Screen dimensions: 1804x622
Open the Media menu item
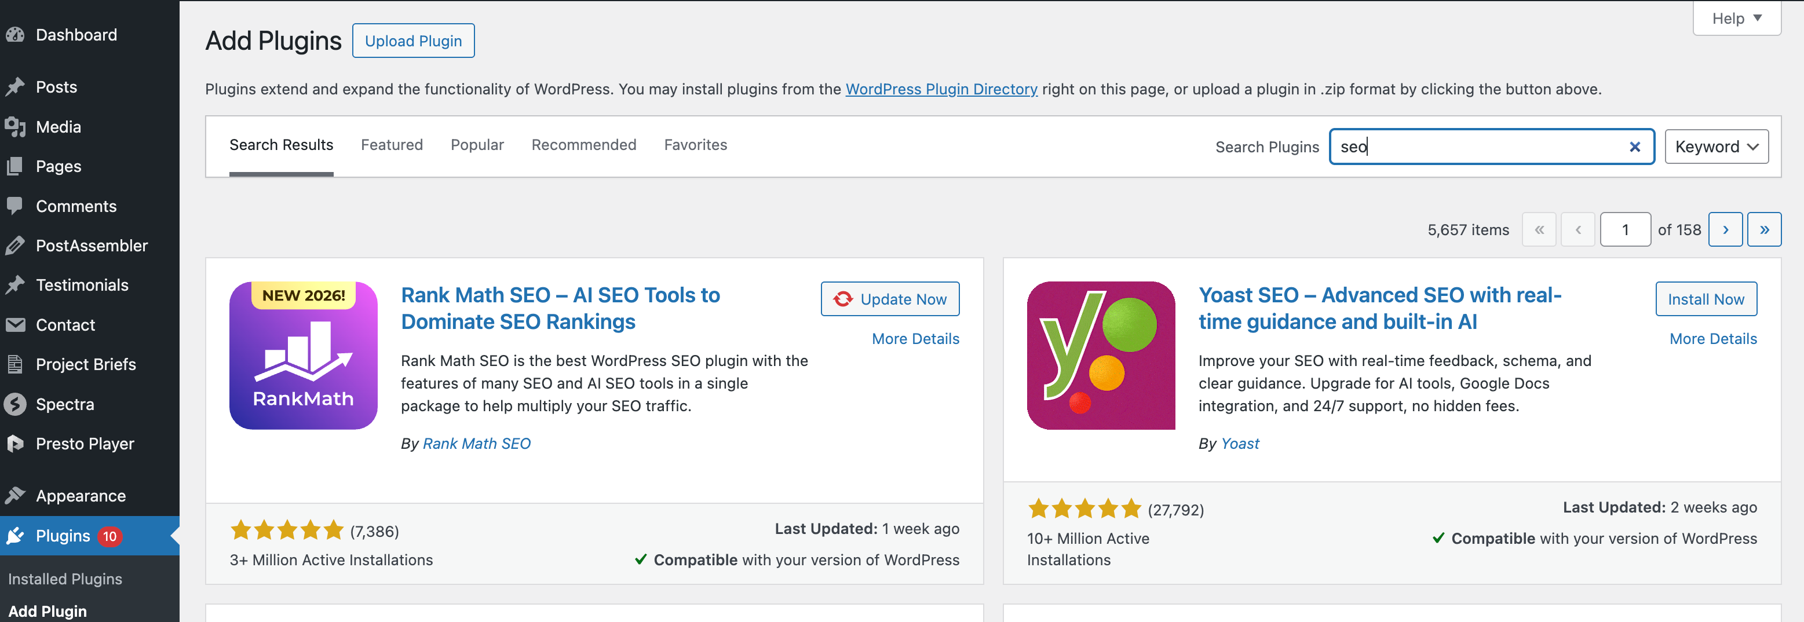(90, 127)
